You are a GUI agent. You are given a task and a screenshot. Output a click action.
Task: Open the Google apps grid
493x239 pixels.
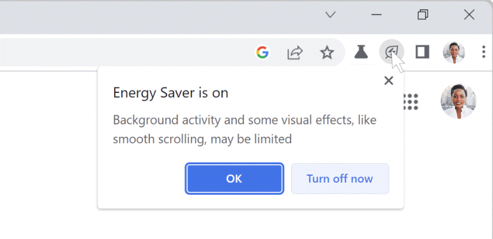pyautogui.click(x=410, y=102)
